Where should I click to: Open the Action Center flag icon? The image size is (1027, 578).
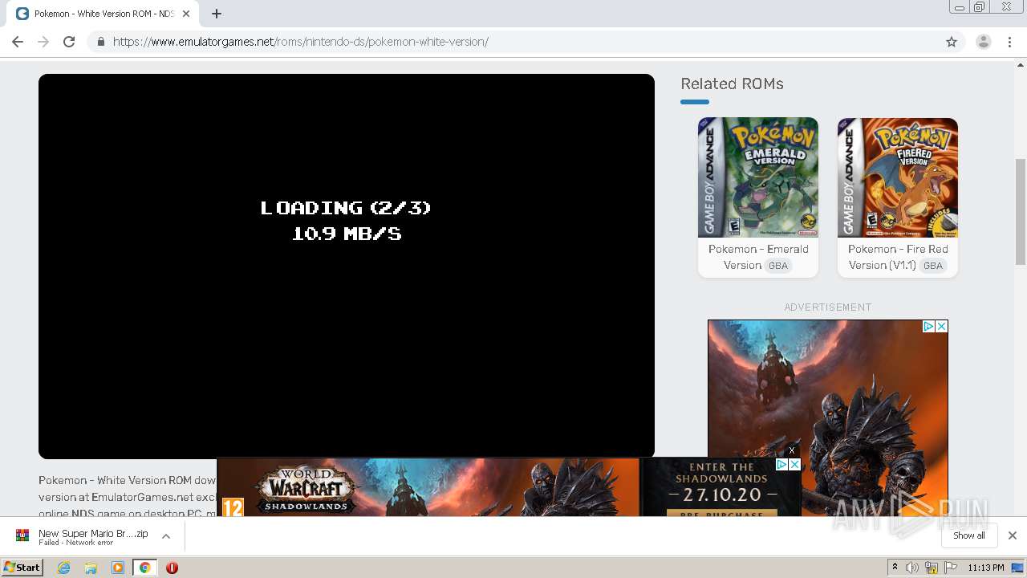pos(951,568)
